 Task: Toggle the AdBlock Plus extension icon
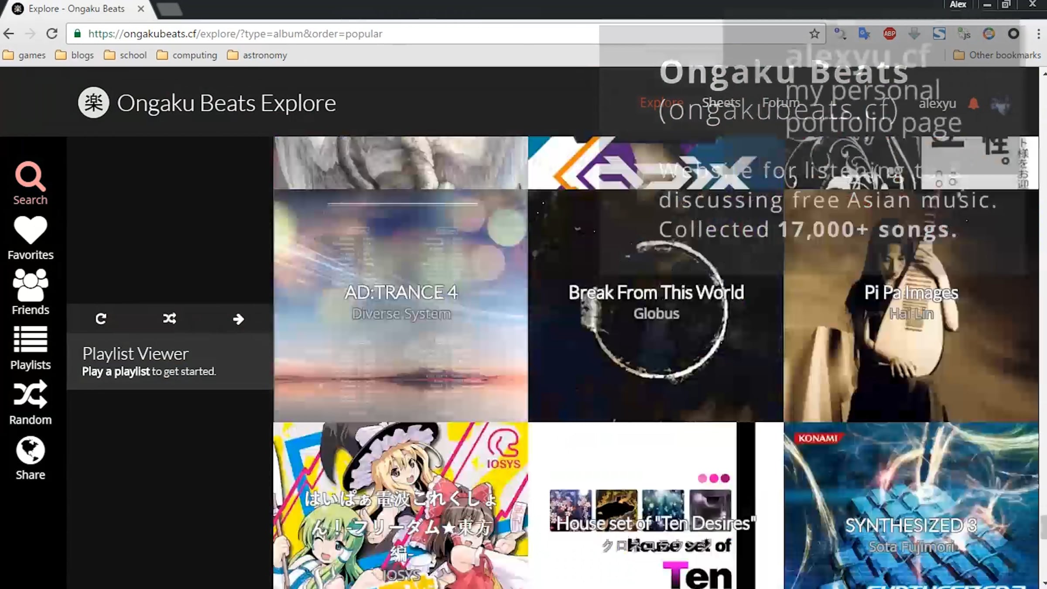[x=890, y=34]
